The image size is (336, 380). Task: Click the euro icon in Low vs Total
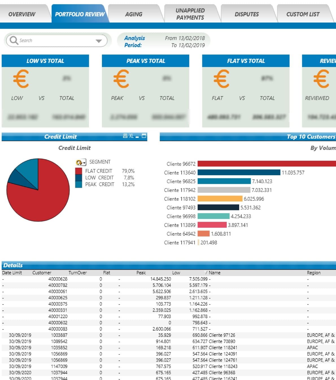(x=21, y=79)
